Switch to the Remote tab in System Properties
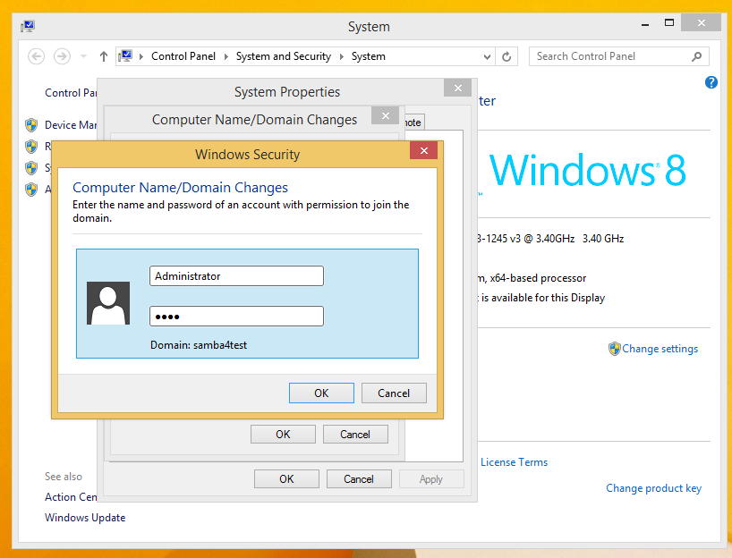Screen dimensions: 732x558 (x=413, y=123)
